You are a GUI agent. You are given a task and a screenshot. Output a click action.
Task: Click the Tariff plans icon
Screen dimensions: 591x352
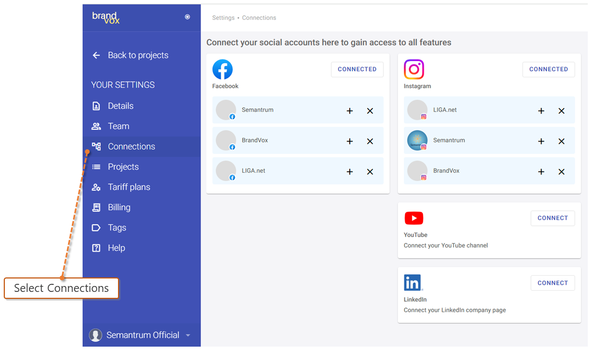96,187
